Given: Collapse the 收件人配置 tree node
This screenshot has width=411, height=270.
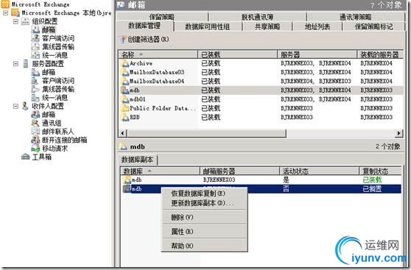Looking at the screenshot, I should 16,106.
